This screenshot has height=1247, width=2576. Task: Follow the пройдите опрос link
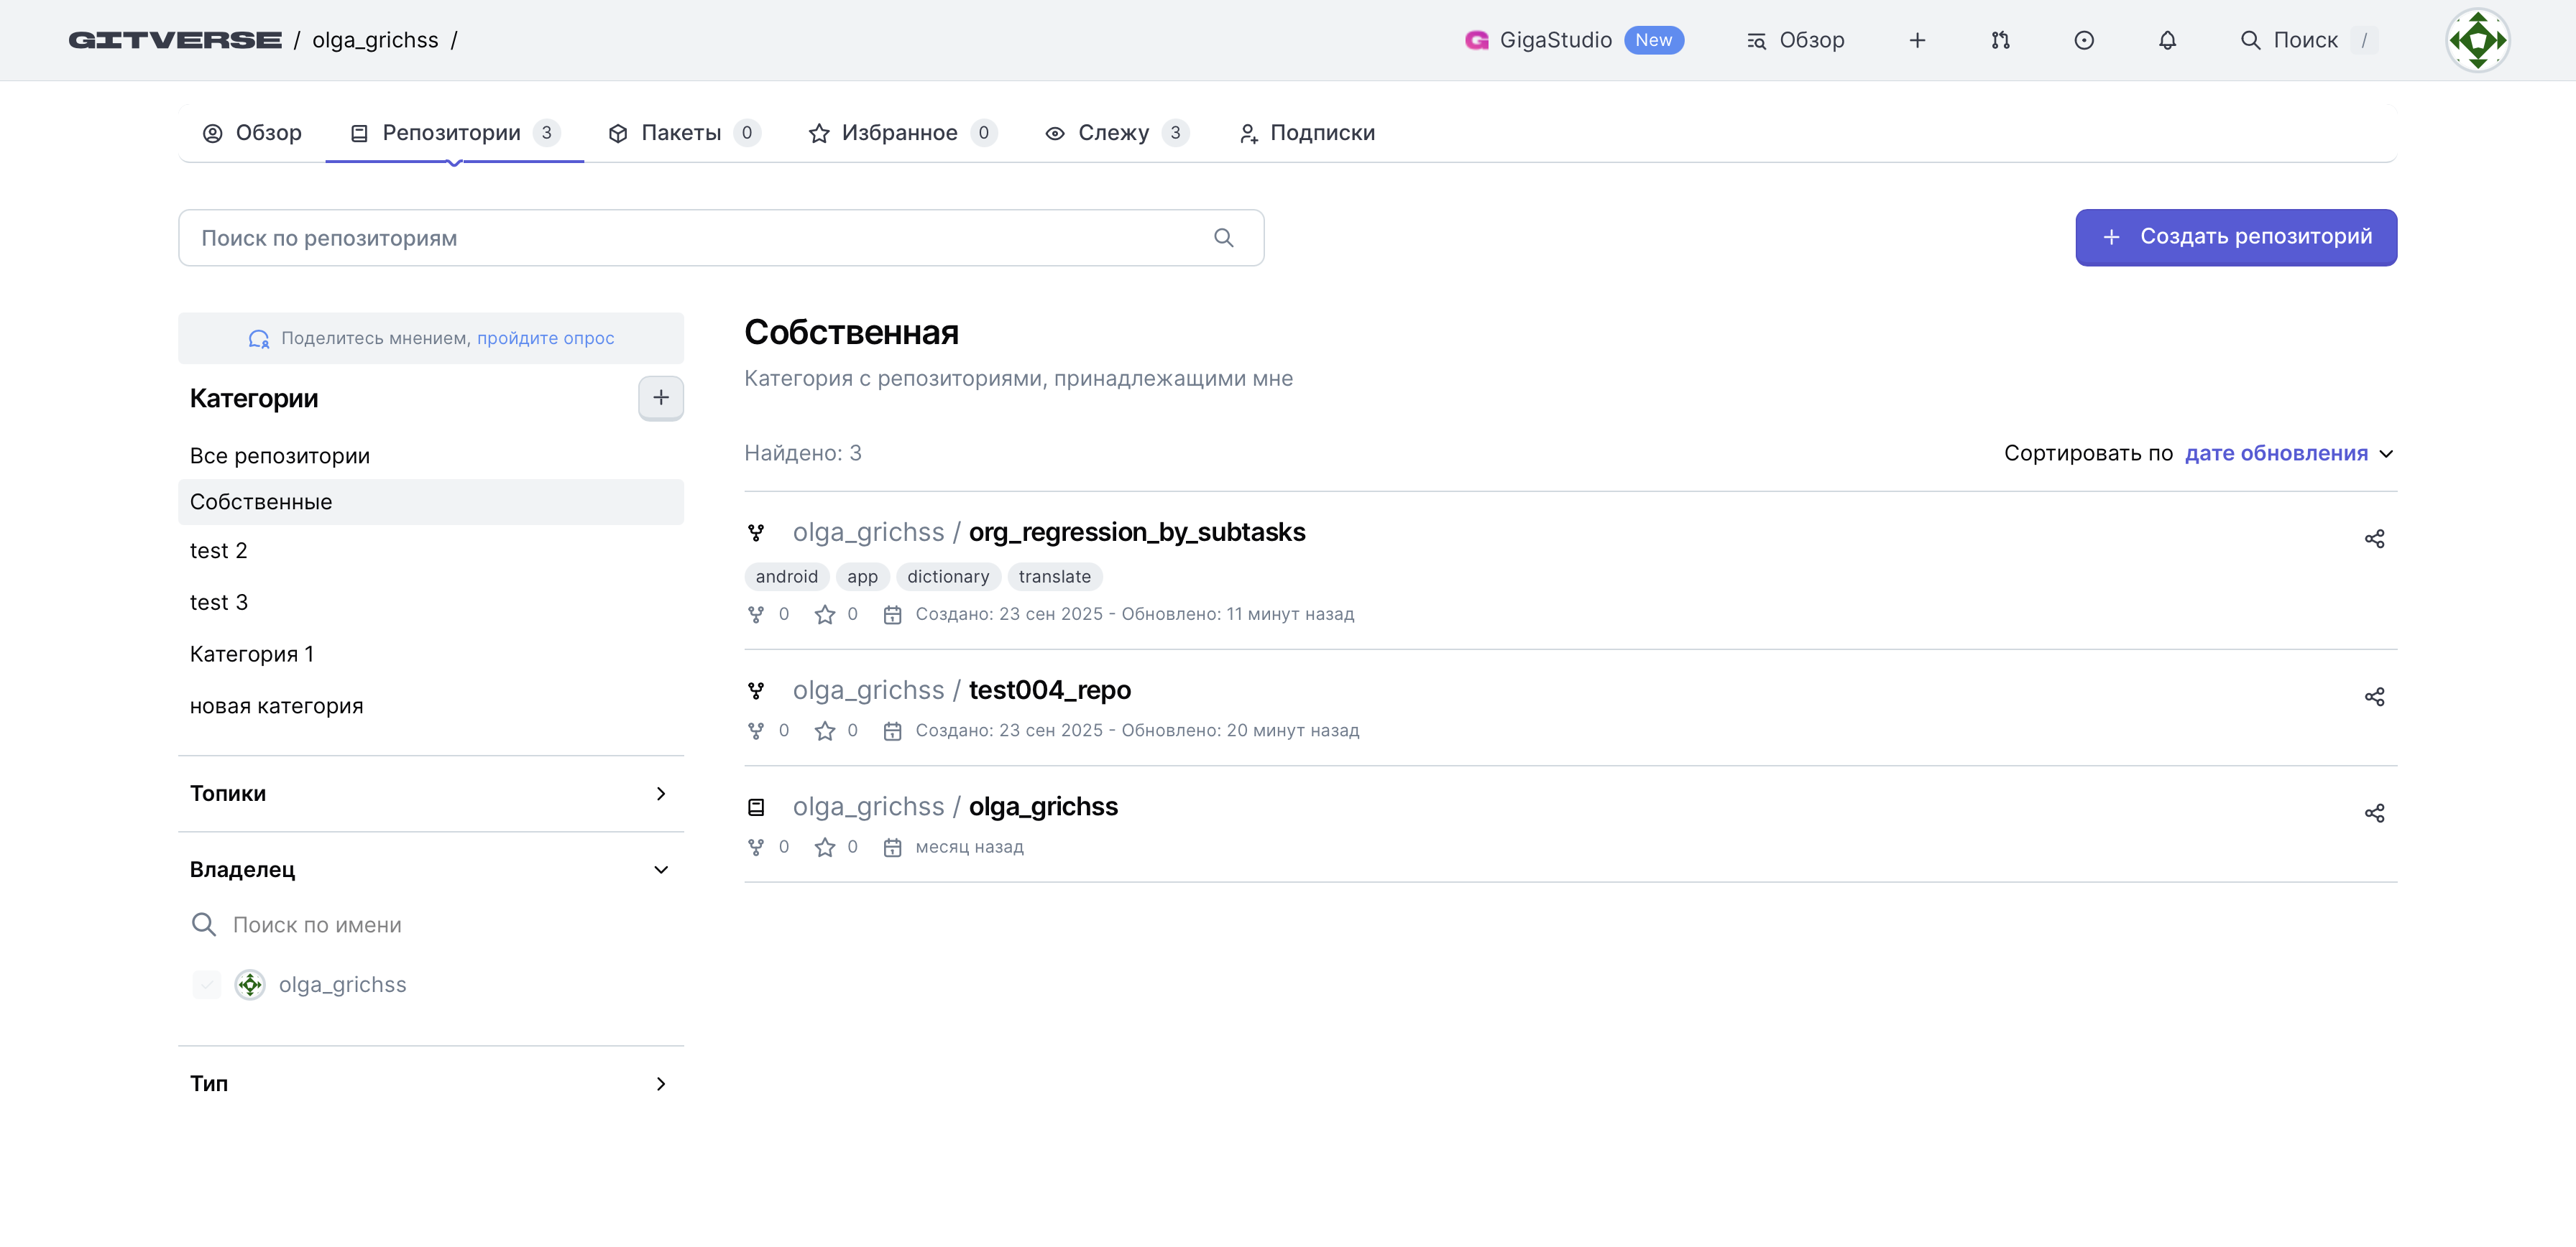[x=545, y=338]
